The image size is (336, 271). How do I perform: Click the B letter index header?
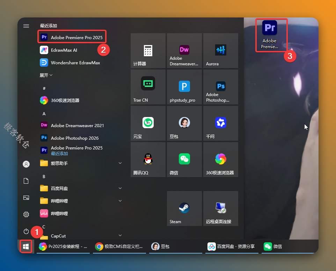click(x=44, y=176)
